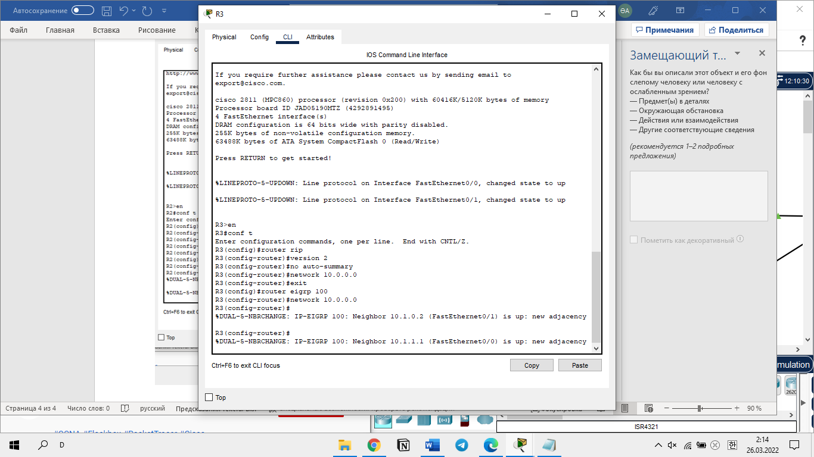Open the Word Главная ribbon tab
The image size is (814, 457).
coord(60,30)
